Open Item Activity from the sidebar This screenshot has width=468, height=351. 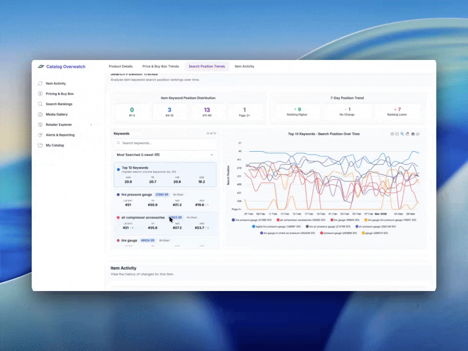[x=56, y=83]
